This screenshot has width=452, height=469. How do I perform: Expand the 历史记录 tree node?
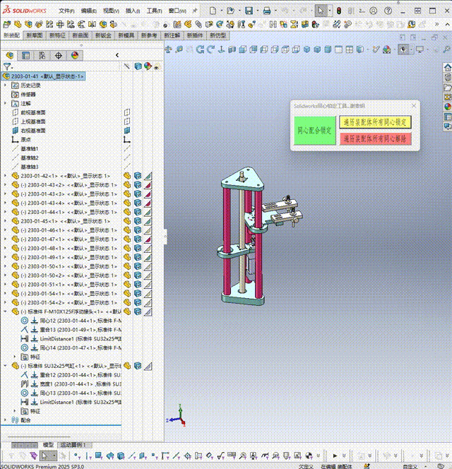coord(5,85)
